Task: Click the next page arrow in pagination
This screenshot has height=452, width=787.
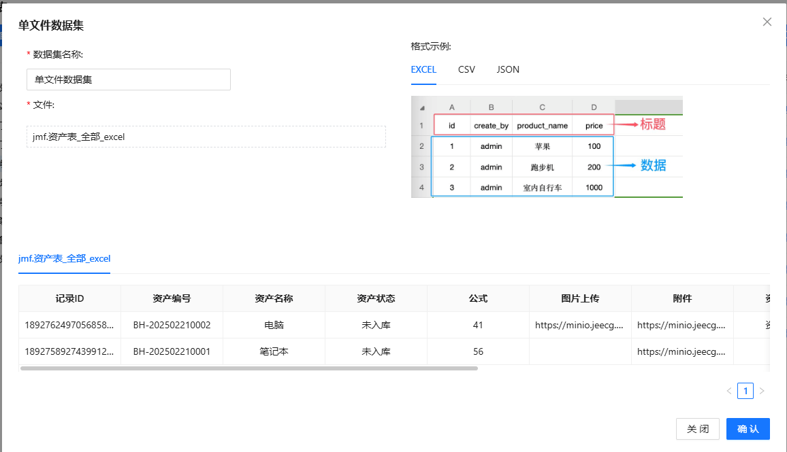Action: pyautogui.click(x=762, y=391)
